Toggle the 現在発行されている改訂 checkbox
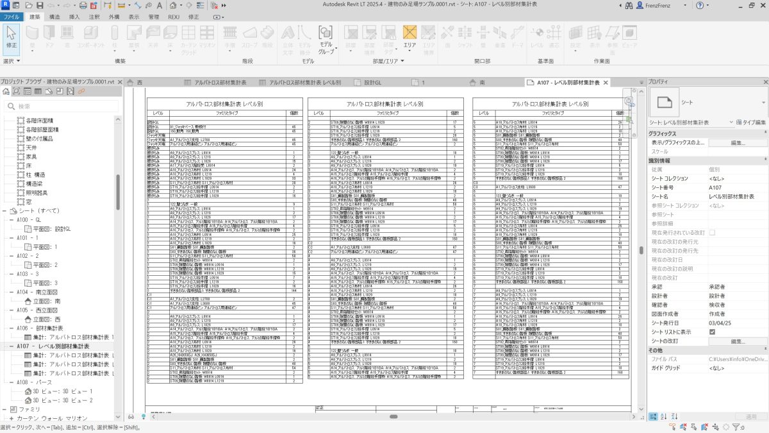 click(712, 232)
